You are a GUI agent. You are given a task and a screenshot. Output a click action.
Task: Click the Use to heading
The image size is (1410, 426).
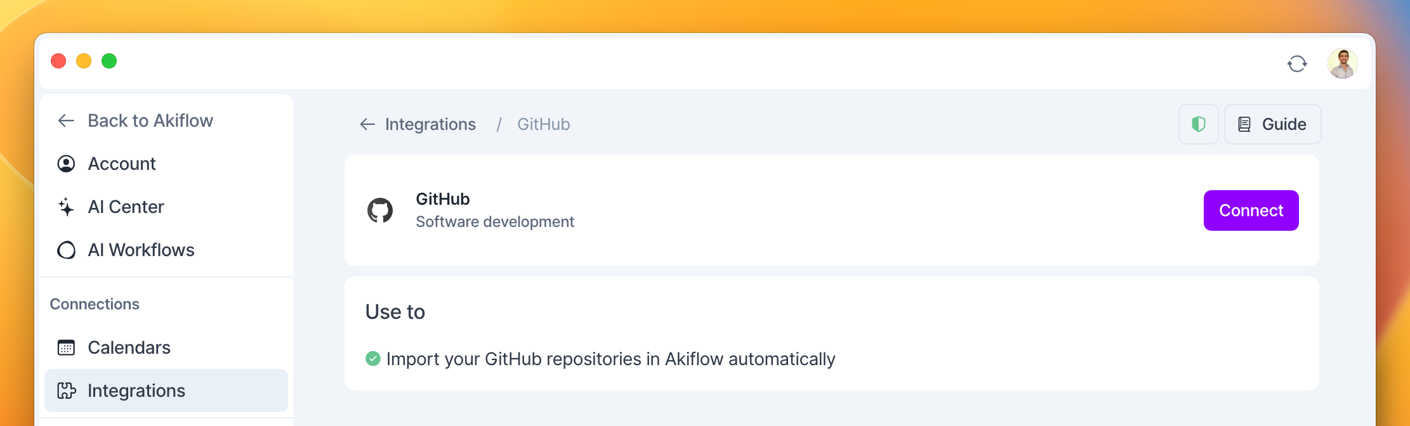tap(395, 312)
